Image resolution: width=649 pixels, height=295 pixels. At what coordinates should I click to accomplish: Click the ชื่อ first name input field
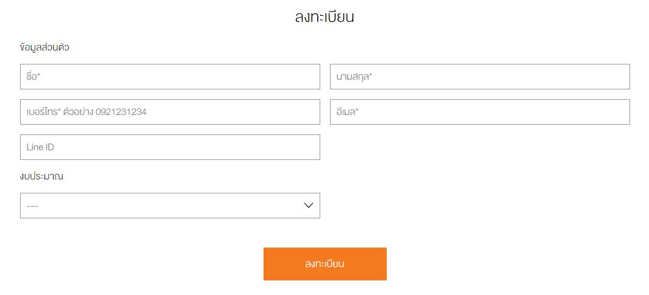pos(170,77)
